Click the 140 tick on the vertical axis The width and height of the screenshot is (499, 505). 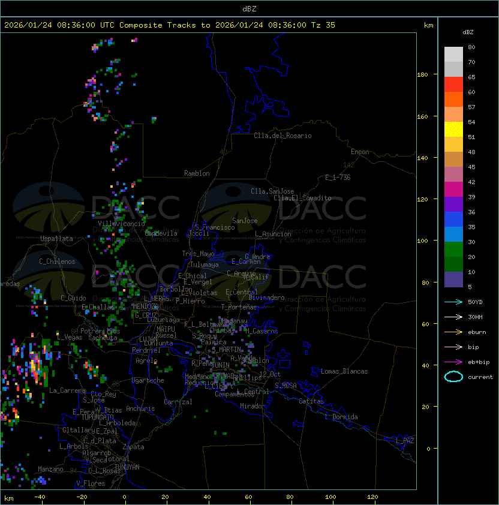(x=422, y=158)
